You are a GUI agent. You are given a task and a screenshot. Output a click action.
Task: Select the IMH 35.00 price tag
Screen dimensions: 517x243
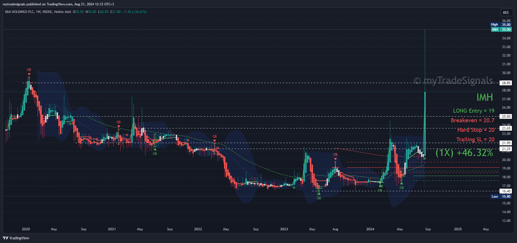click(501, 29)
